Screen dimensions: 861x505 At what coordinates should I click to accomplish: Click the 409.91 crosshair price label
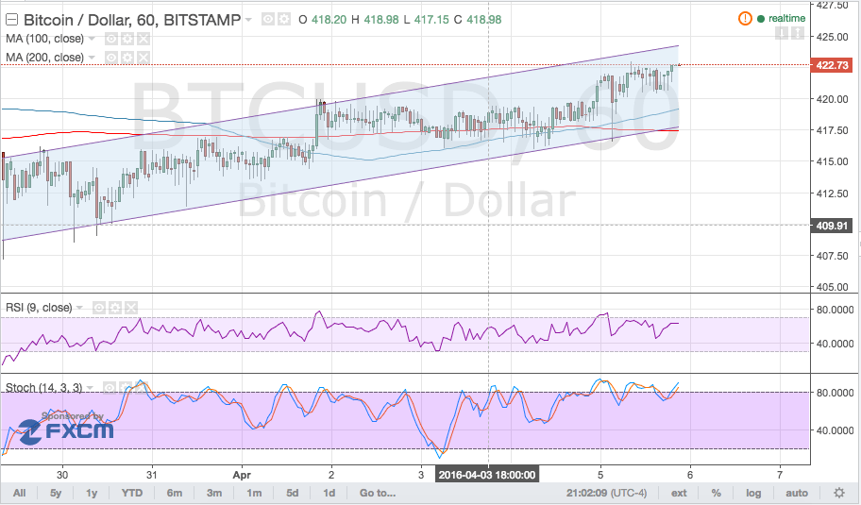832,226
